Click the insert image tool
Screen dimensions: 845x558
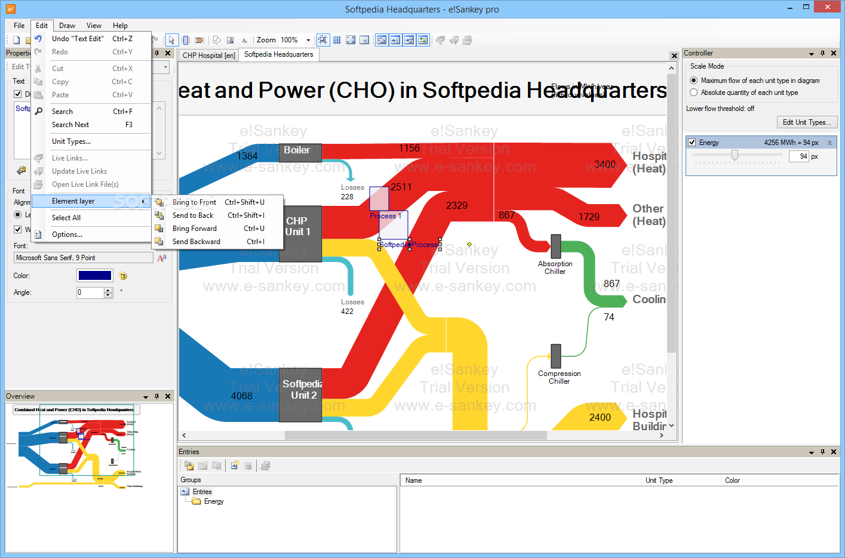pos(231,40)
